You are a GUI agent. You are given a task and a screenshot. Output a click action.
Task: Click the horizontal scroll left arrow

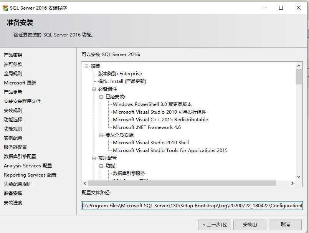[85, 183]
